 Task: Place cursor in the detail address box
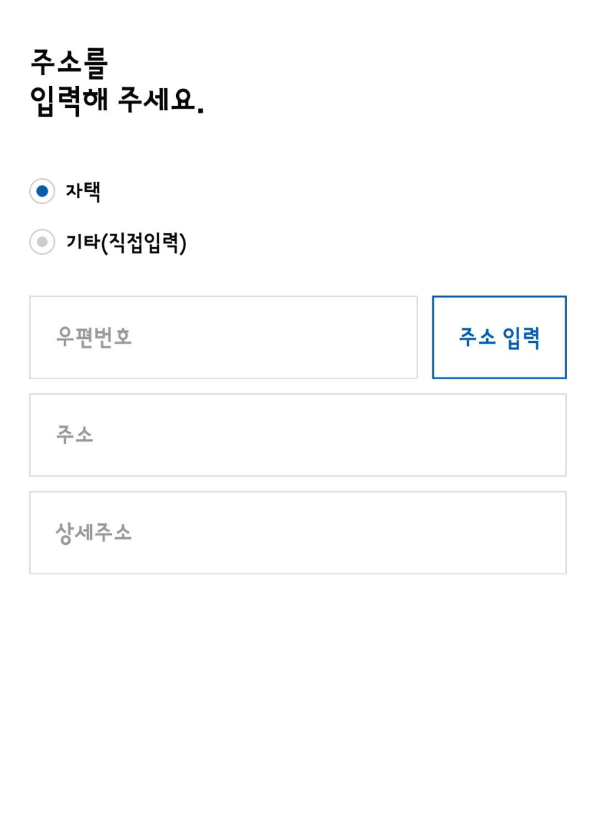click(x=297, y=532)
